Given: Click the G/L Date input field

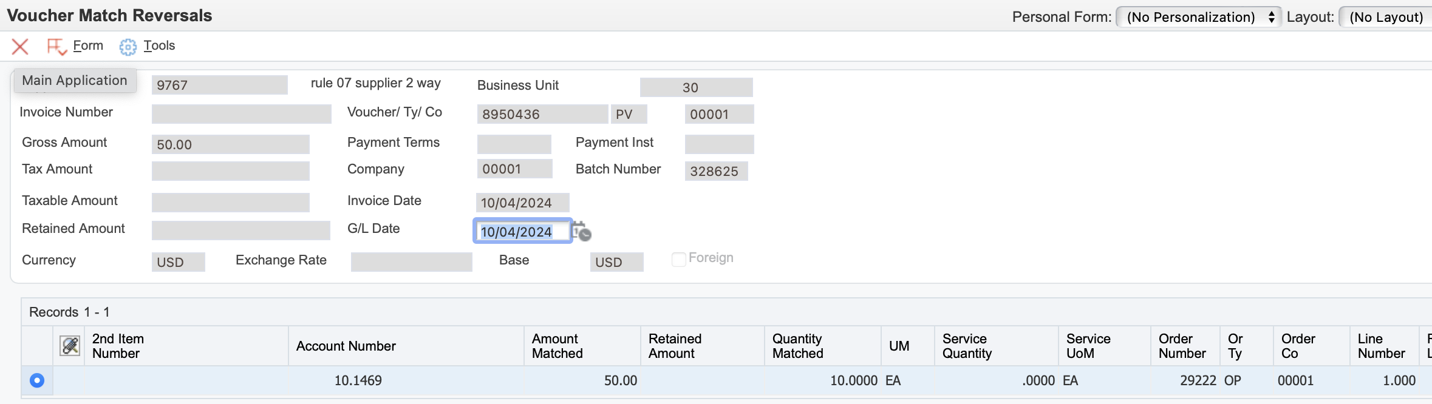Looking at the screenshot, I should [x=522, y=231].
